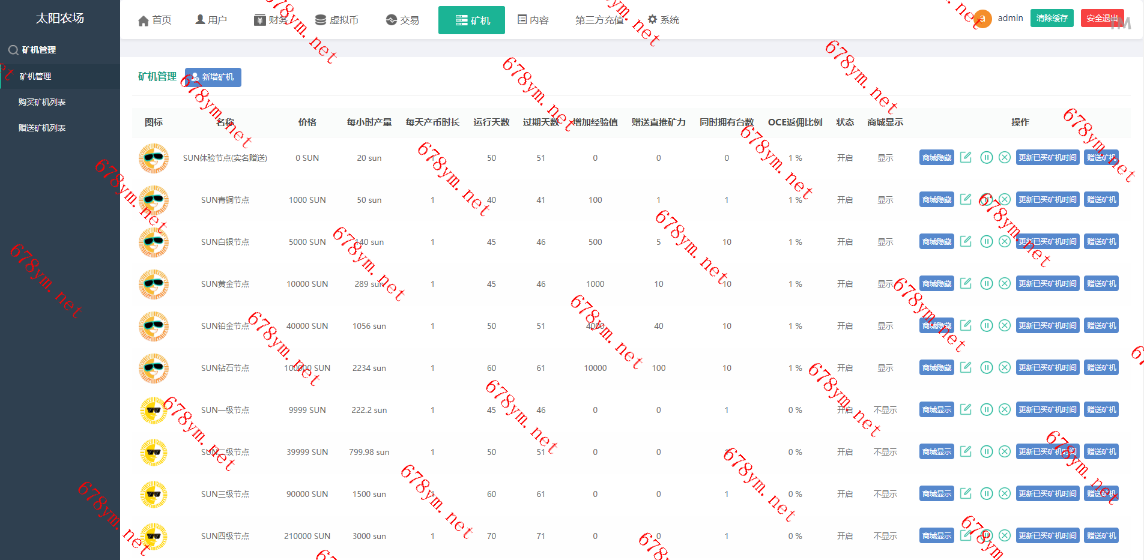Click the edit icon for SUN青铜节点

[x=966, y=199]
